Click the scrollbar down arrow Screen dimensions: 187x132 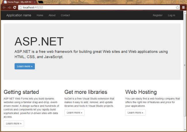point(185,129)
